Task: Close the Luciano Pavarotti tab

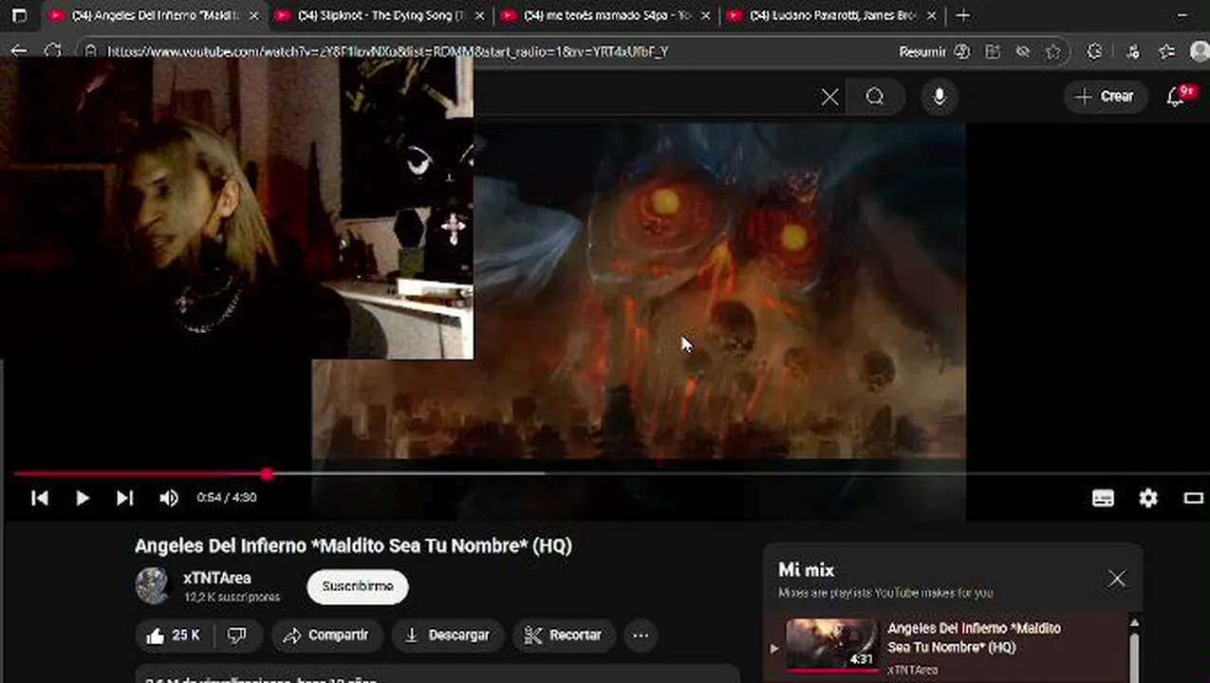Action: (x=932, y=16)
